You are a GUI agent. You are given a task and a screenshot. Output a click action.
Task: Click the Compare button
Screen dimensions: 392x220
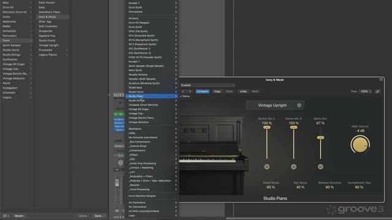pos(203,91)
